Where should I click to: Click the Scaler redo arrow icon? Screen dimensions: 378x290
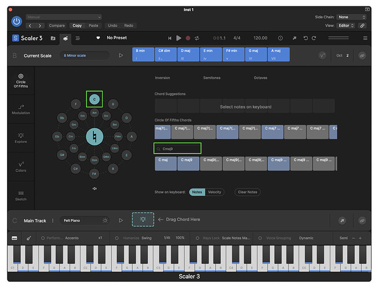[x=314, y=38]
